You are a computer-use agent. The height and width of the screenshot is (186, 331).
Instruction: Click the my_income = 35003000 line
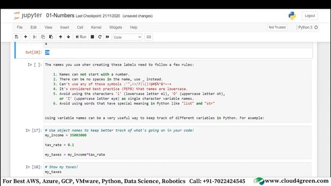pyautogui.click(x=66, y=135)
